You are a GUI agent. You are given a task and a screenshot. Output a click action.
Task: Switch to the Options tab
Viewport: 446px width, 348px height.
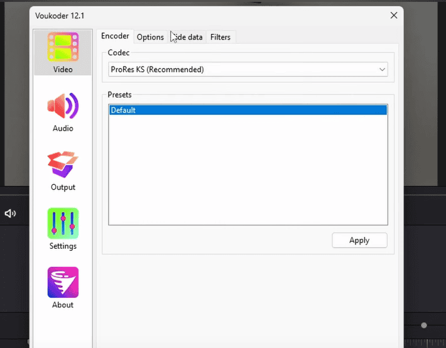pyautogui.click(x=150, y=37)
